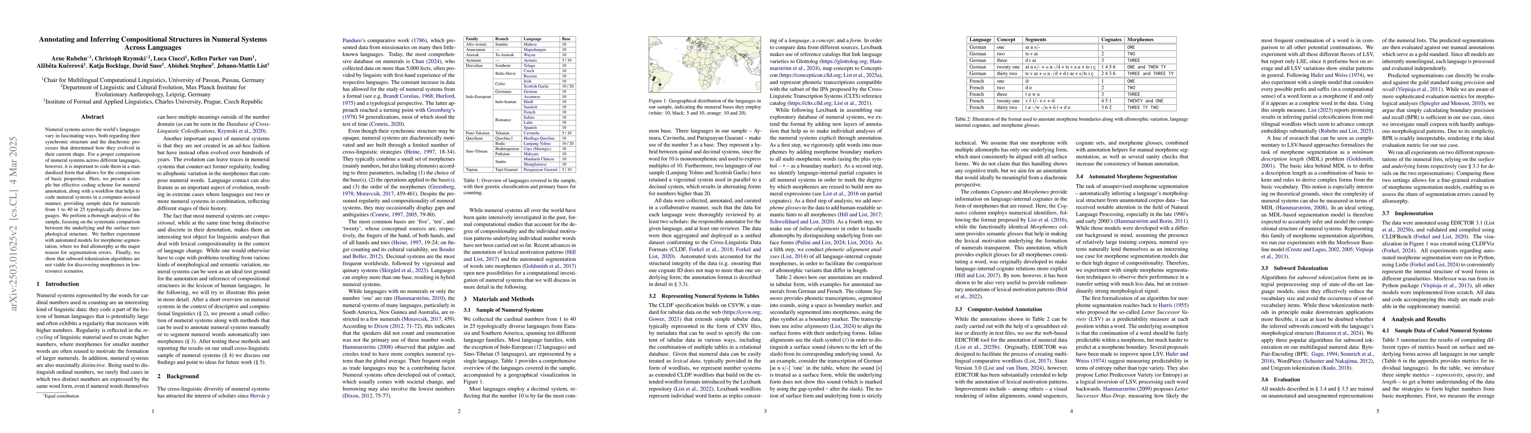The height and width of the screenshot is (433, 1531).
Task: Open the Kudo, 2018 citation
Action: 1337,368
